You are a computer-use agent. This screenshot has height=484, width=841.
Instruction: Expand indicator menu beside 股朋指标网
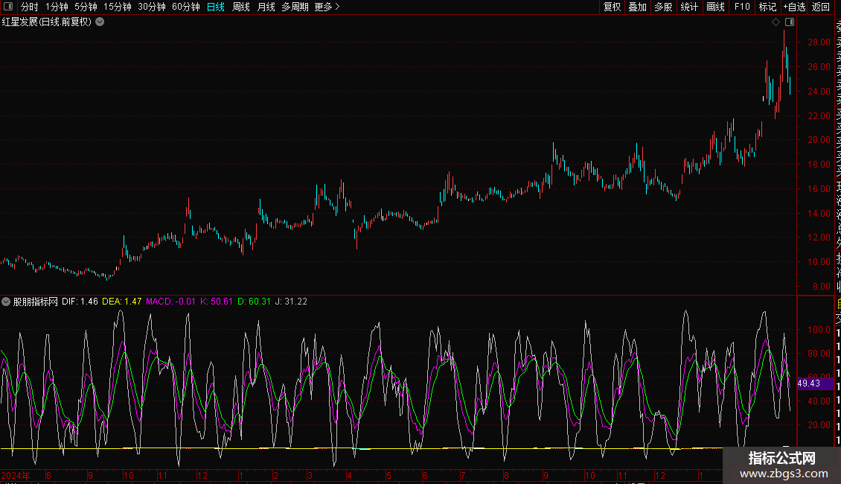pos(6,302)
